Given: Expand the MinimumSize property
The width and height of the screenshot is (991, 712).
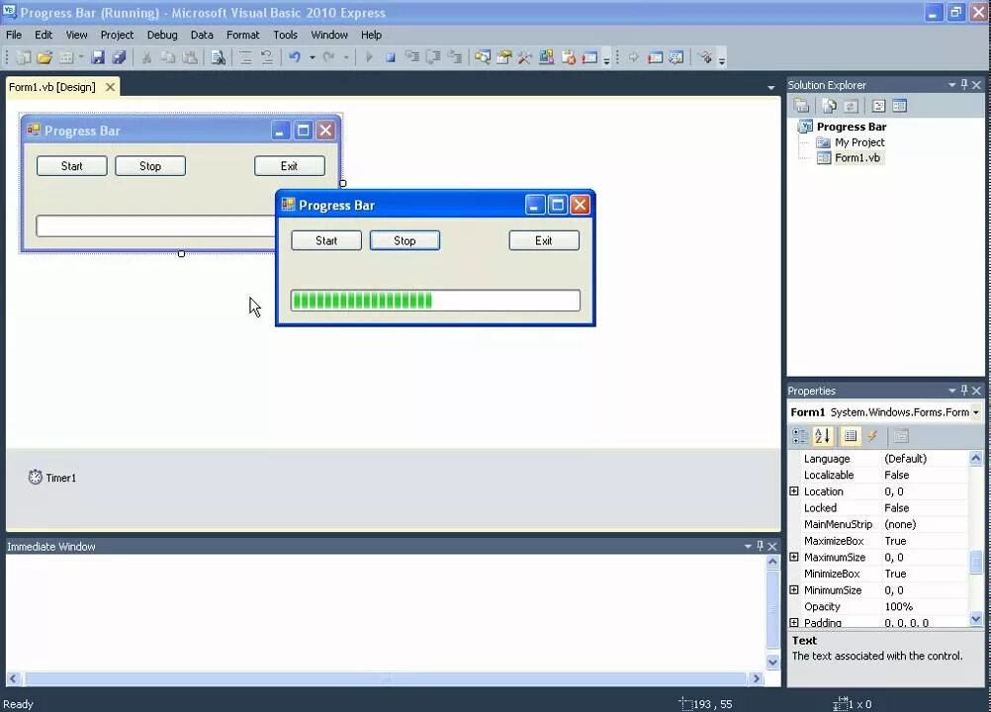Looking at the screenshot, I should [x=794, y=589].
